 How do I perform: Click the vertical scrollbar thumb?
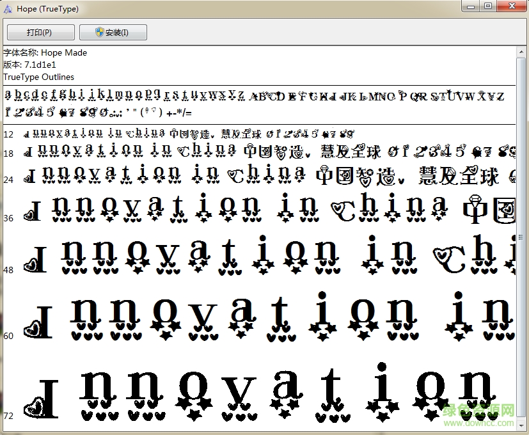[521, 238]
